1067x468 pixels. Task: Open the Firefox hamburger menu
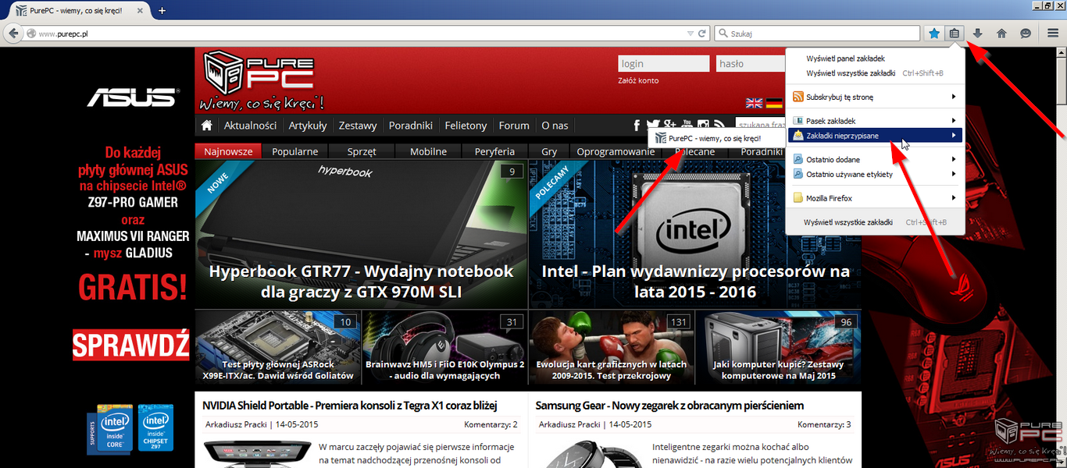[1053, 34]
